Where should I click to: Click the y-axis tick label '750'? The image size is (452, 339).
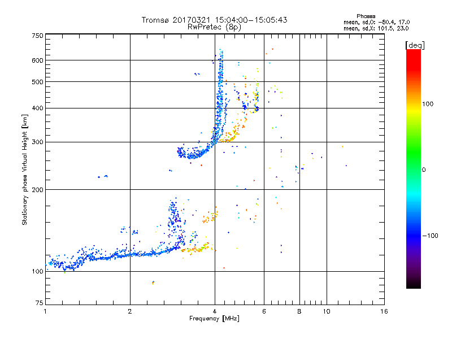(38, 36)
